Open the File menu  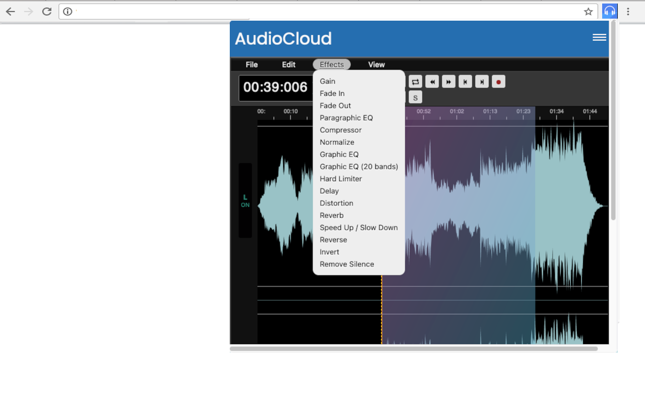(251, 64)
